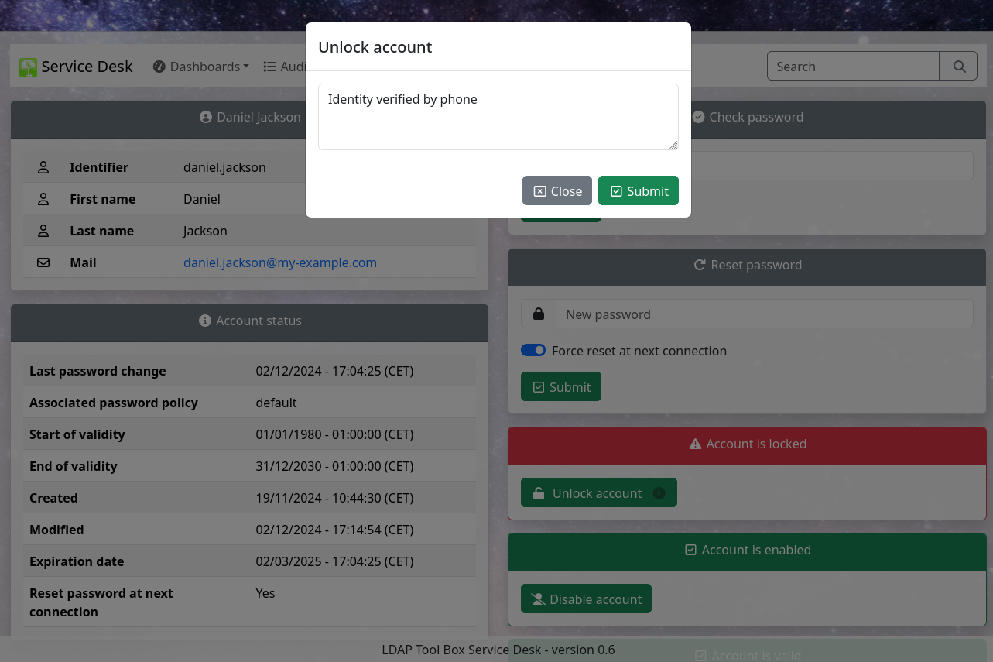Click the refresh icon in Reset password header
Viewport: 993px width, 662px height.
point(700,265)
